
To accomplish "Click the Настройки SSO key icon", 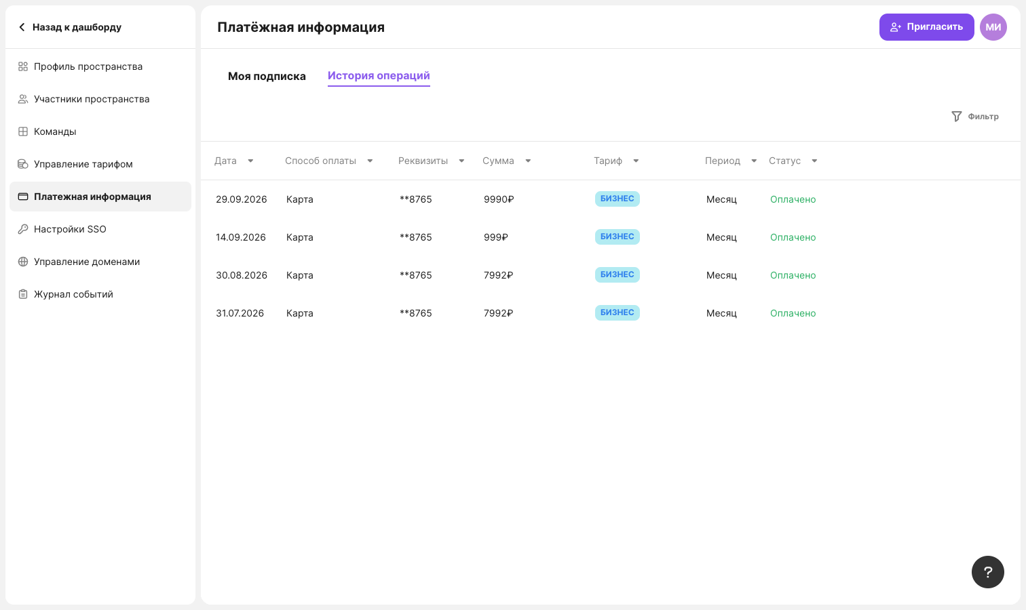I will [23, 229].
